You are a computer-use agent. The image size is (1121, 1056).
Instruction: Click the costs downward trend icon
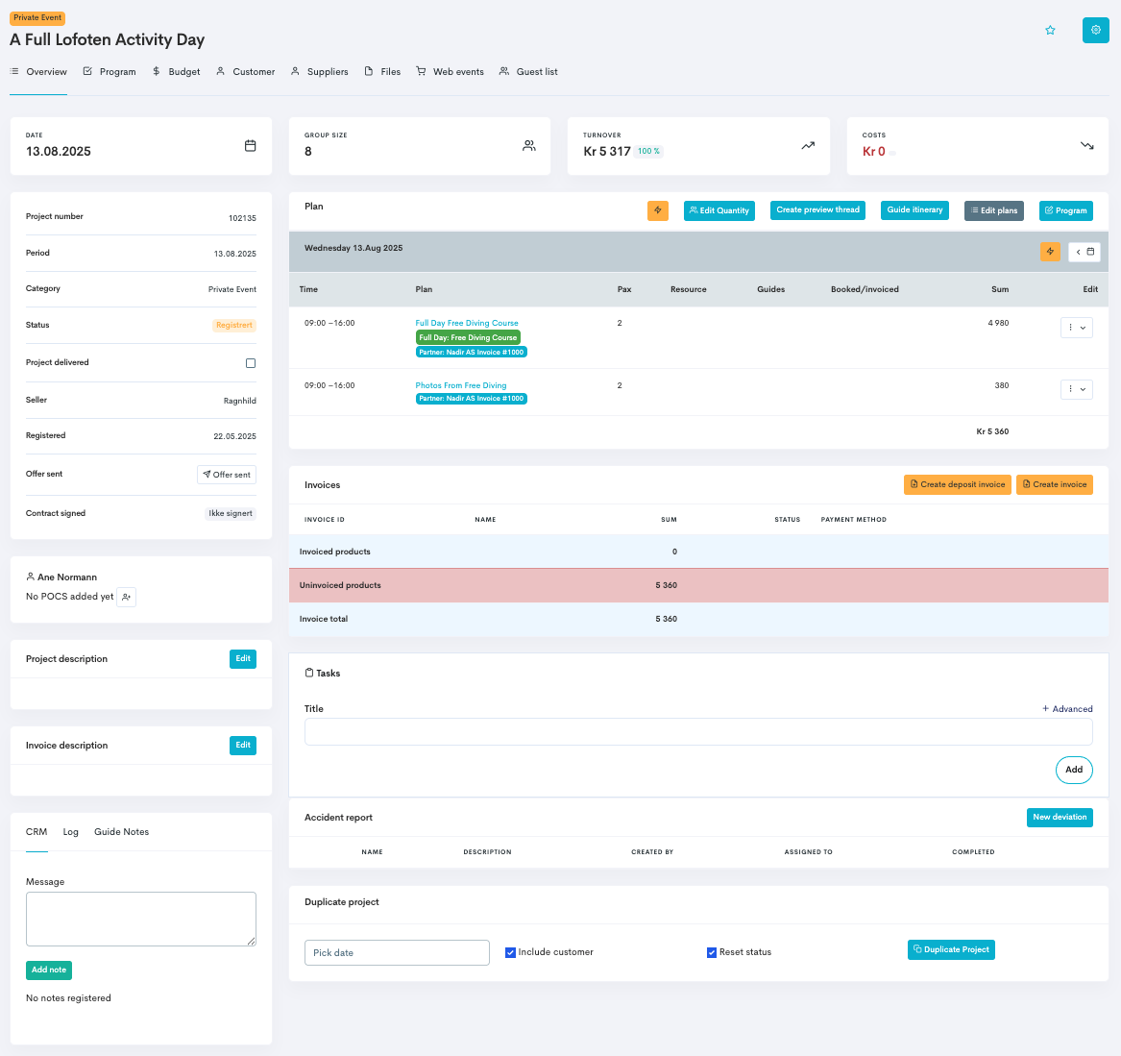click(x=1086, y=146)
